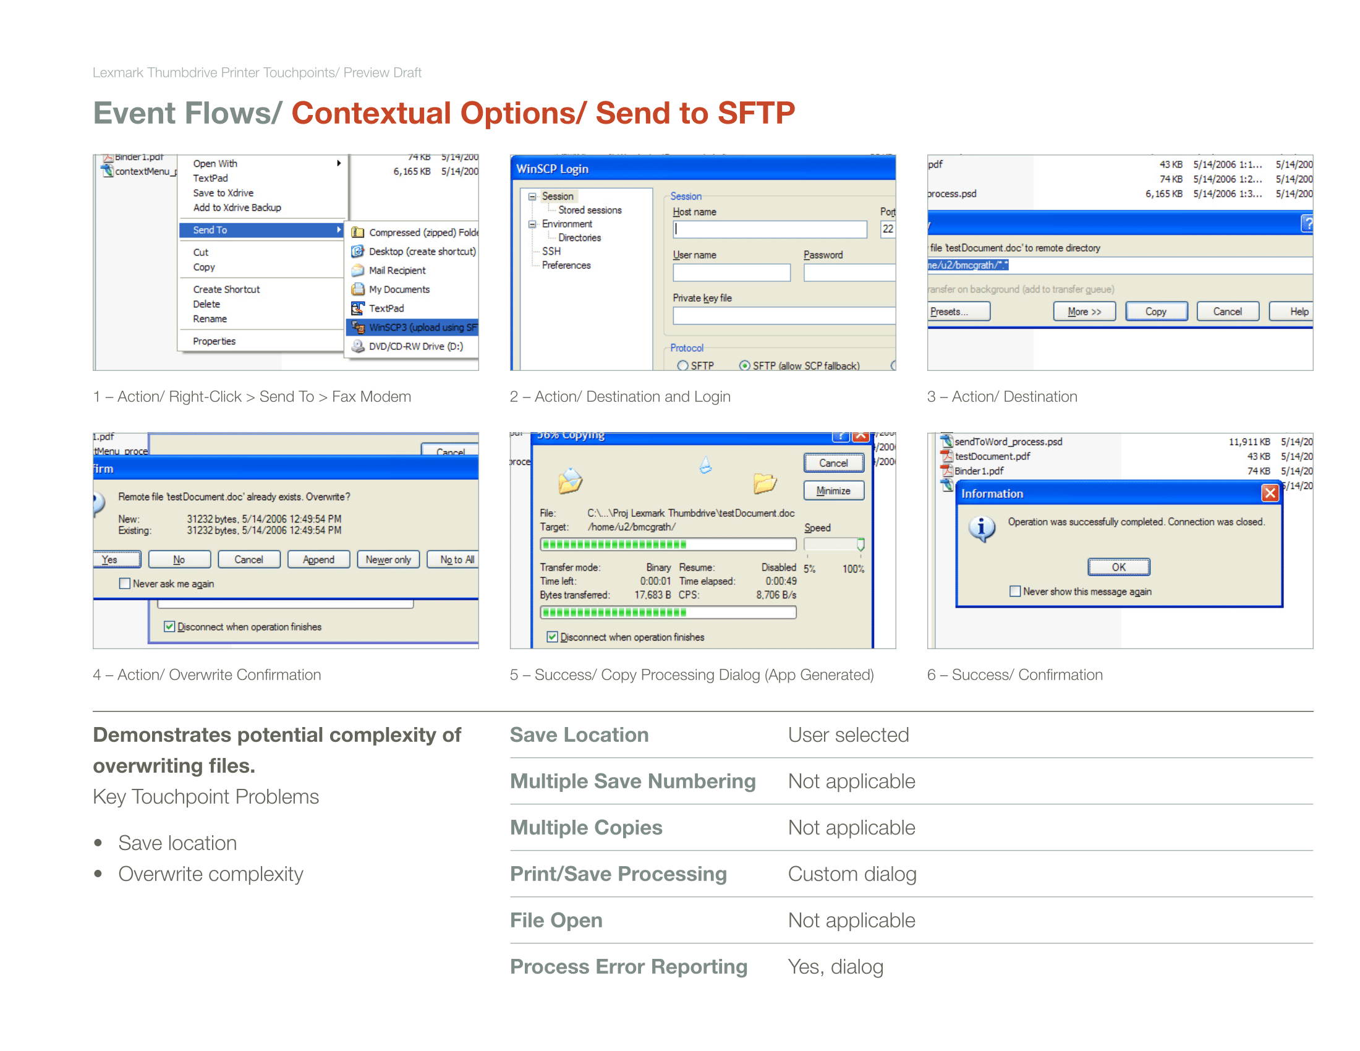Select the SFTP radio button
The height and width of the screenshot is (1051, 1360).
point(683,365)
